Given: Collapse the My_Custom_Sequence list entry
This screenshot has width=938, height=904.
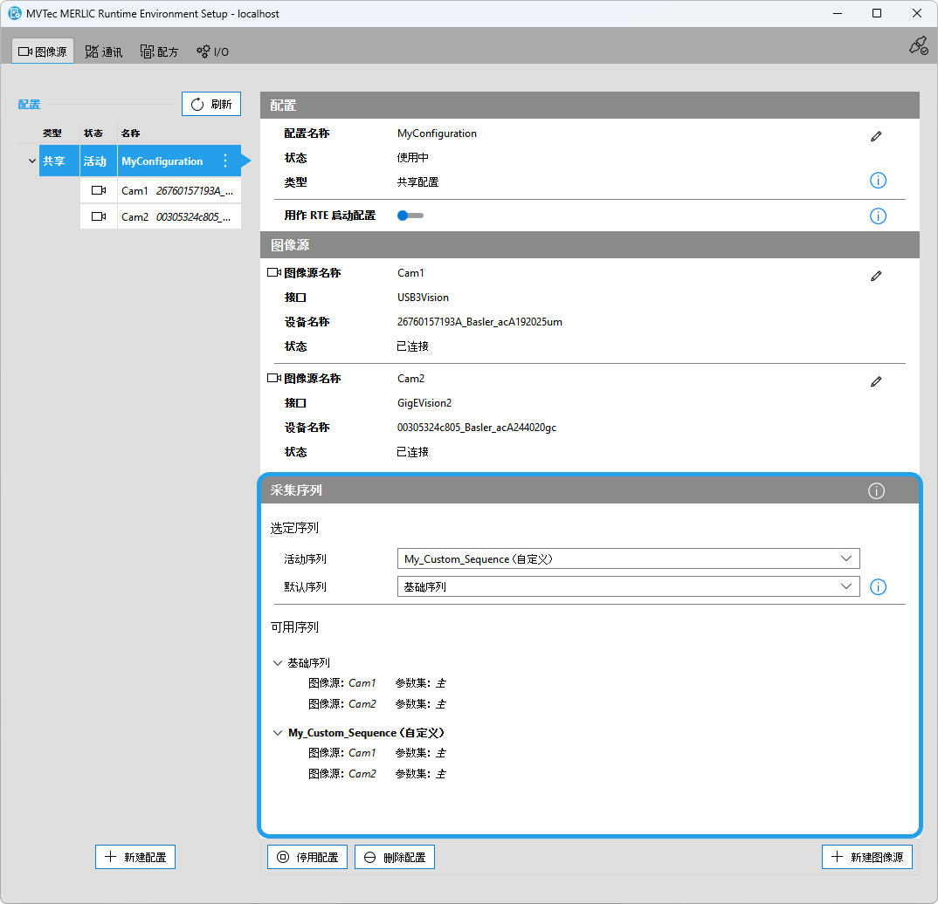Looking at the screenshot, I should [x=278, y=733].
